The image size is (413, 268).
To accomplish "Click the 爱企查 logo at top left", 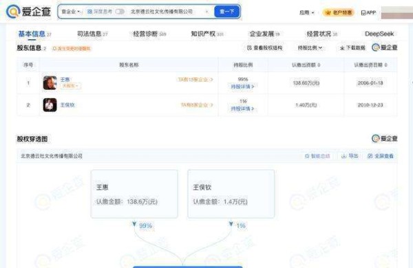I will tap(28, 12).
